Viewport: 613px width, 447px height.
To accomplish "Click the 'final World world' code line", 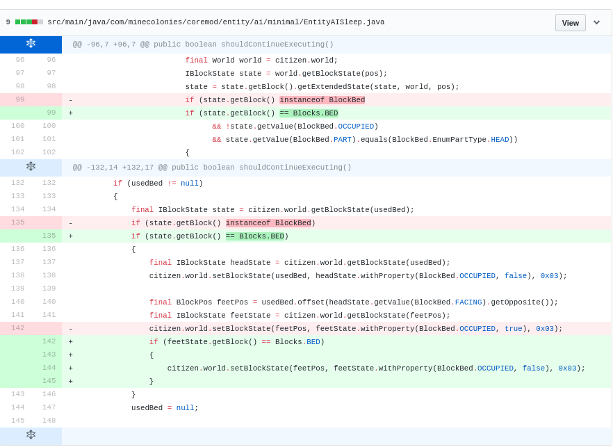I will (261, 60).
